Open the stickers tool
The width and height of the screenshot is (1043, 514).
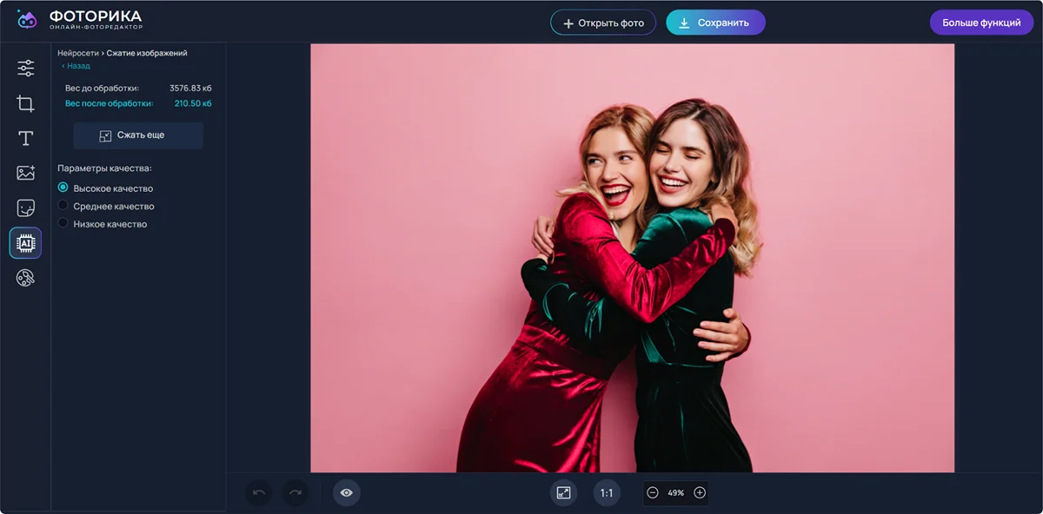click(25, 208)
